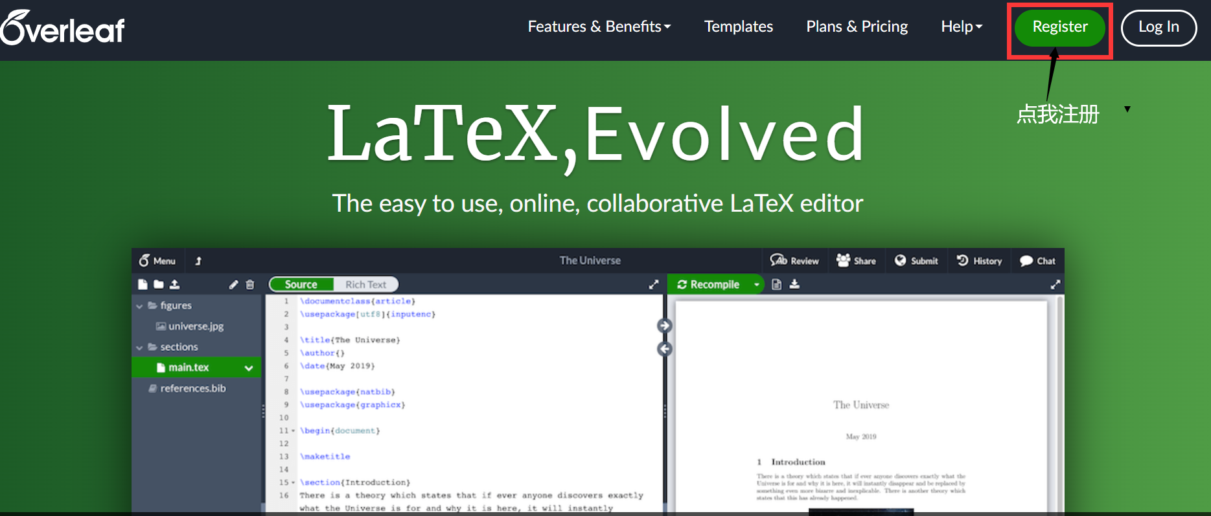Click the PDF preview scrollbar
1211x516 pixels.
pyautogui.click(x=1059, y=403)
